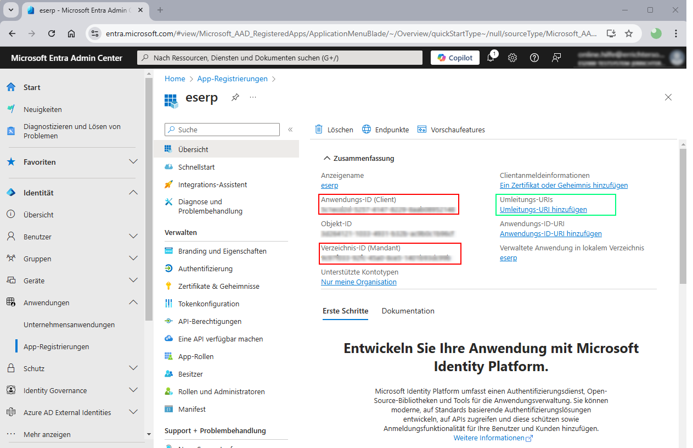Click the Schutz lock icon
Viewport: 693px width, 448px height.
(x=11, y=368)
